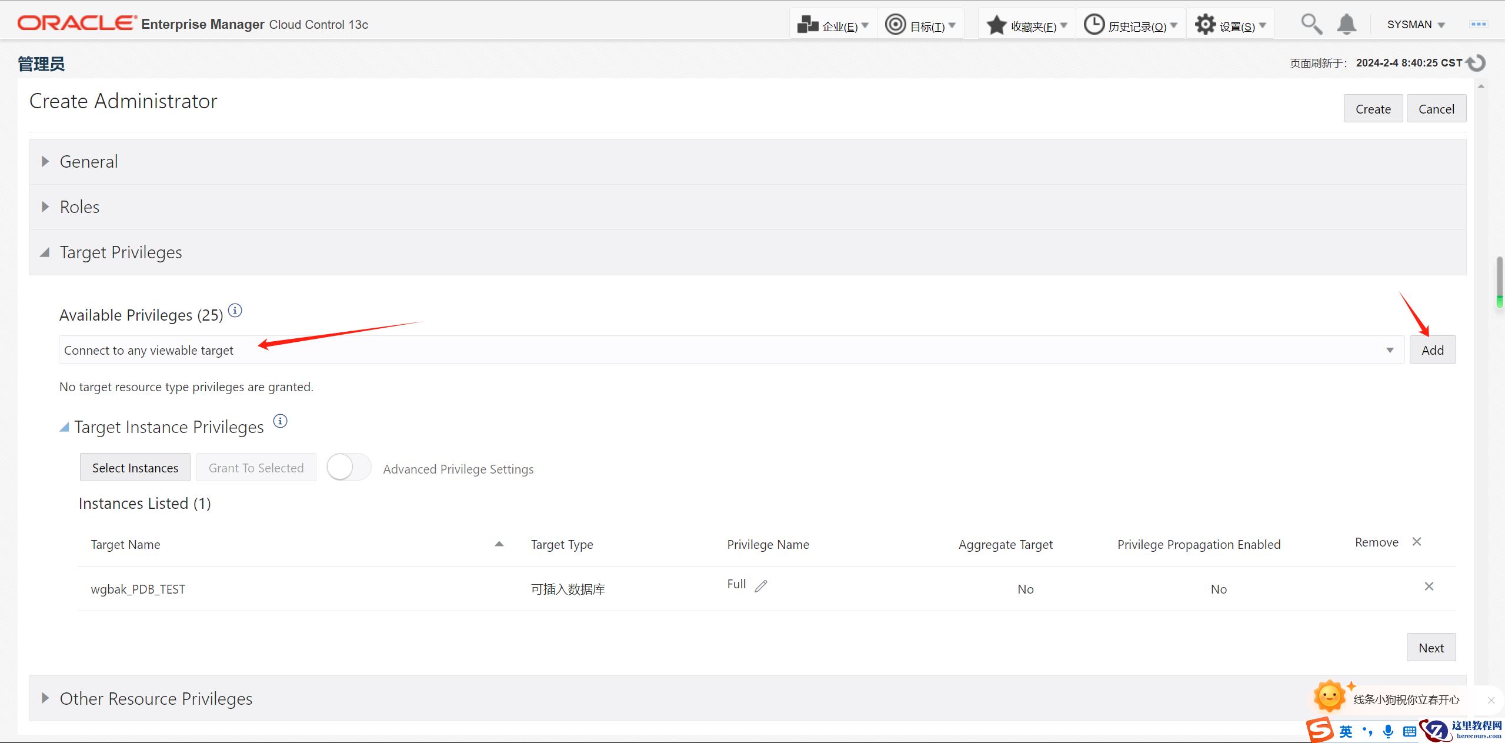Click the top-right three-dot accessibility icon
This screenshot has height=743, width=1505.
(1478, 24)
